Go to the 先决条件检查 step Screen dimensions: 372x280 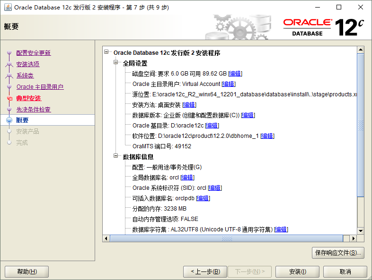(x=34, y=110)
